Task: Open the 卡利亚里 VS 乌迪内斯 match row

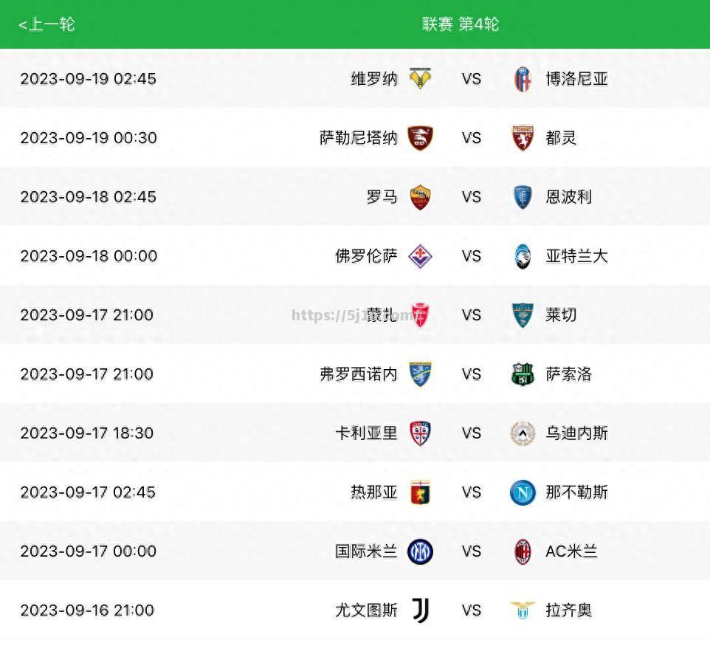Action: tap(355, 433)
